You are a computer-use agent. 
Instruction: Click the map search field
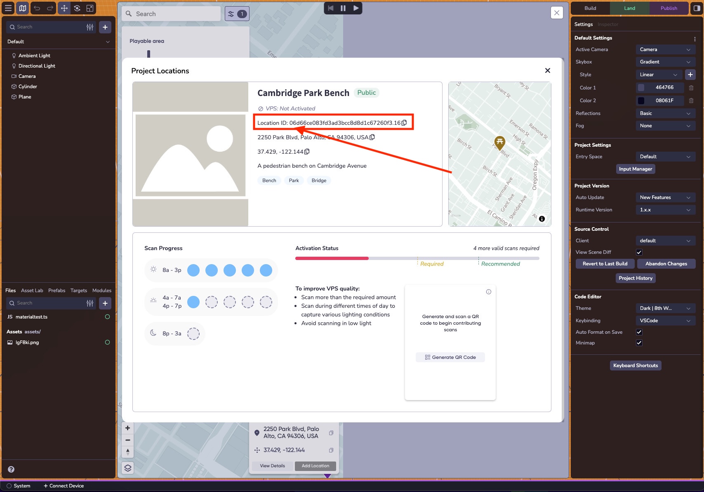tap(171, 14)
